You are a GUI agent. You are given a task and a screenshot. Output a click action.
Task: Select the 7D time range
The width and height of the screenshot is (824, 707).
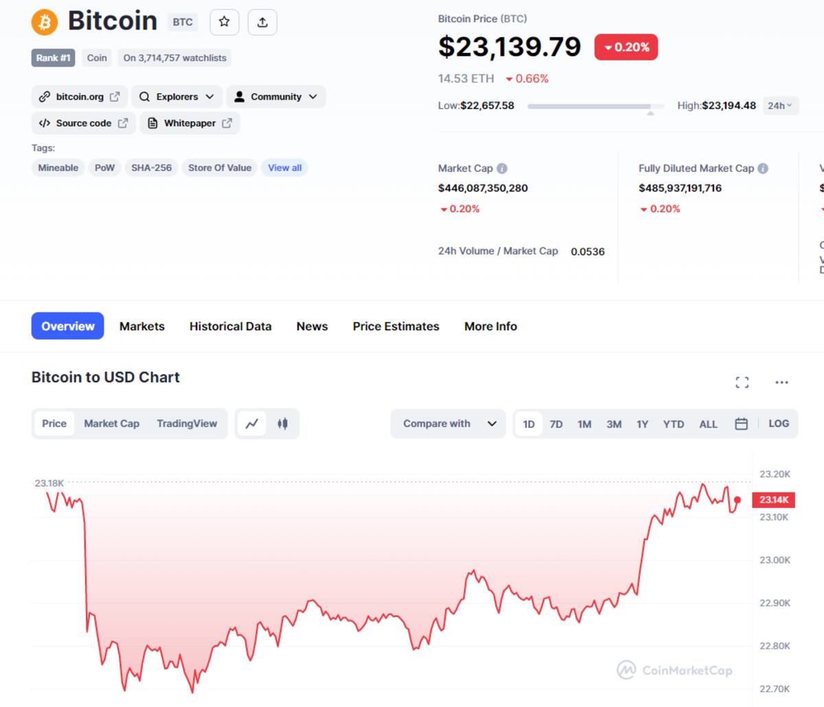(556, 424)
